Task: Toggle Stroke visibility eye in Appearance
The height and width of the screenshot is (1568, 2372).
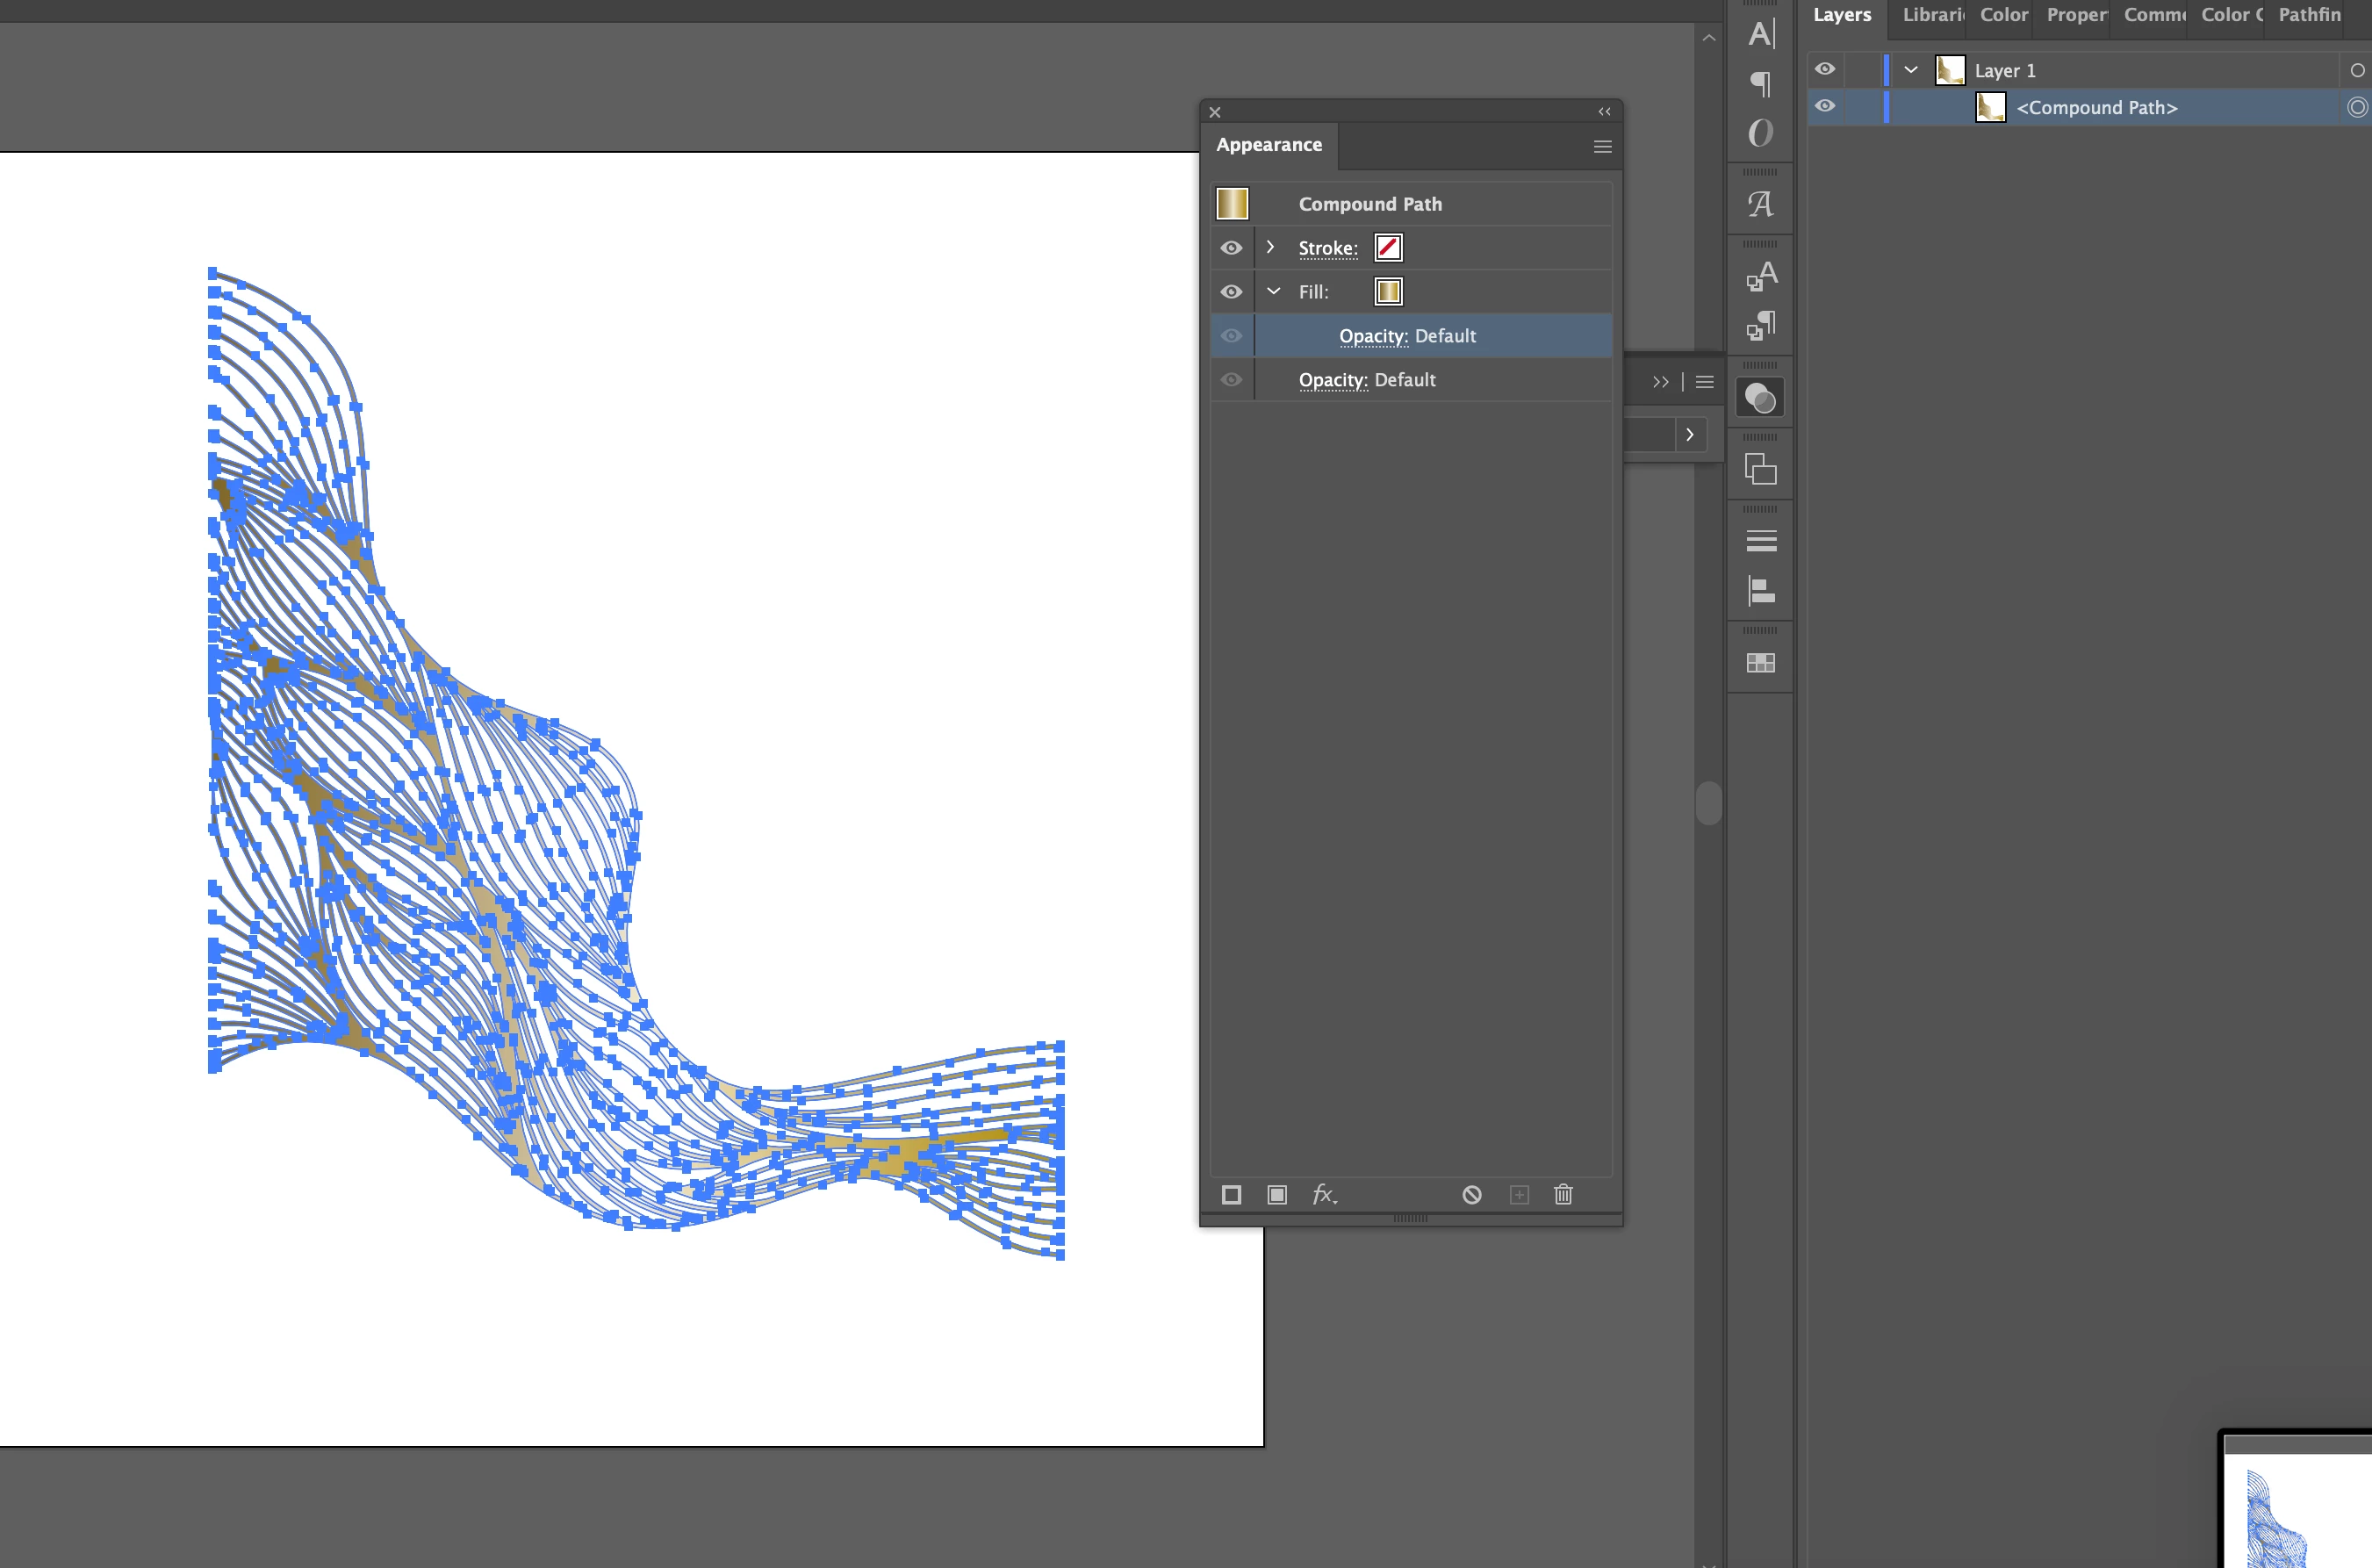Action: [x=1232, y=248]
